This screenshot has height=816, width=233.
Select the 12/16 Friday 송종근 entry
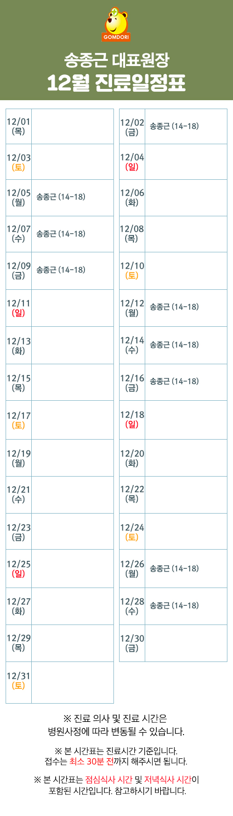click(x=174, y=381)
